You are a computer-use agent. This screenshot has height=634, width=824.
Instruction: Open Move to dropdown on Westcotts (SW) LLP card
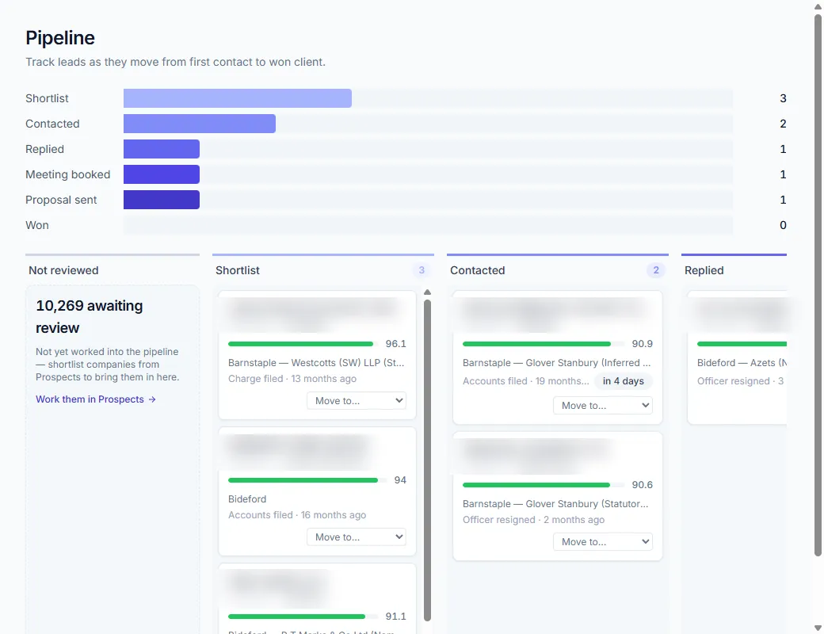[x=357, y=400]
